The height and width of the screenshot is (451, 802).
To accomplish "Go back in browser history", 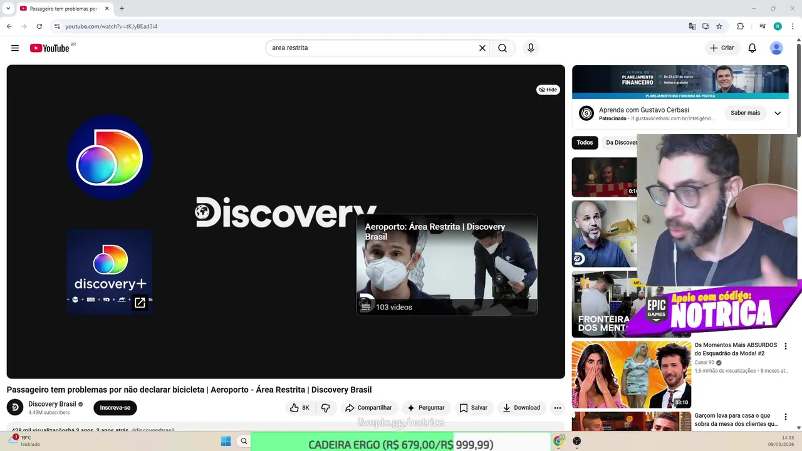I will coord(9,26).
